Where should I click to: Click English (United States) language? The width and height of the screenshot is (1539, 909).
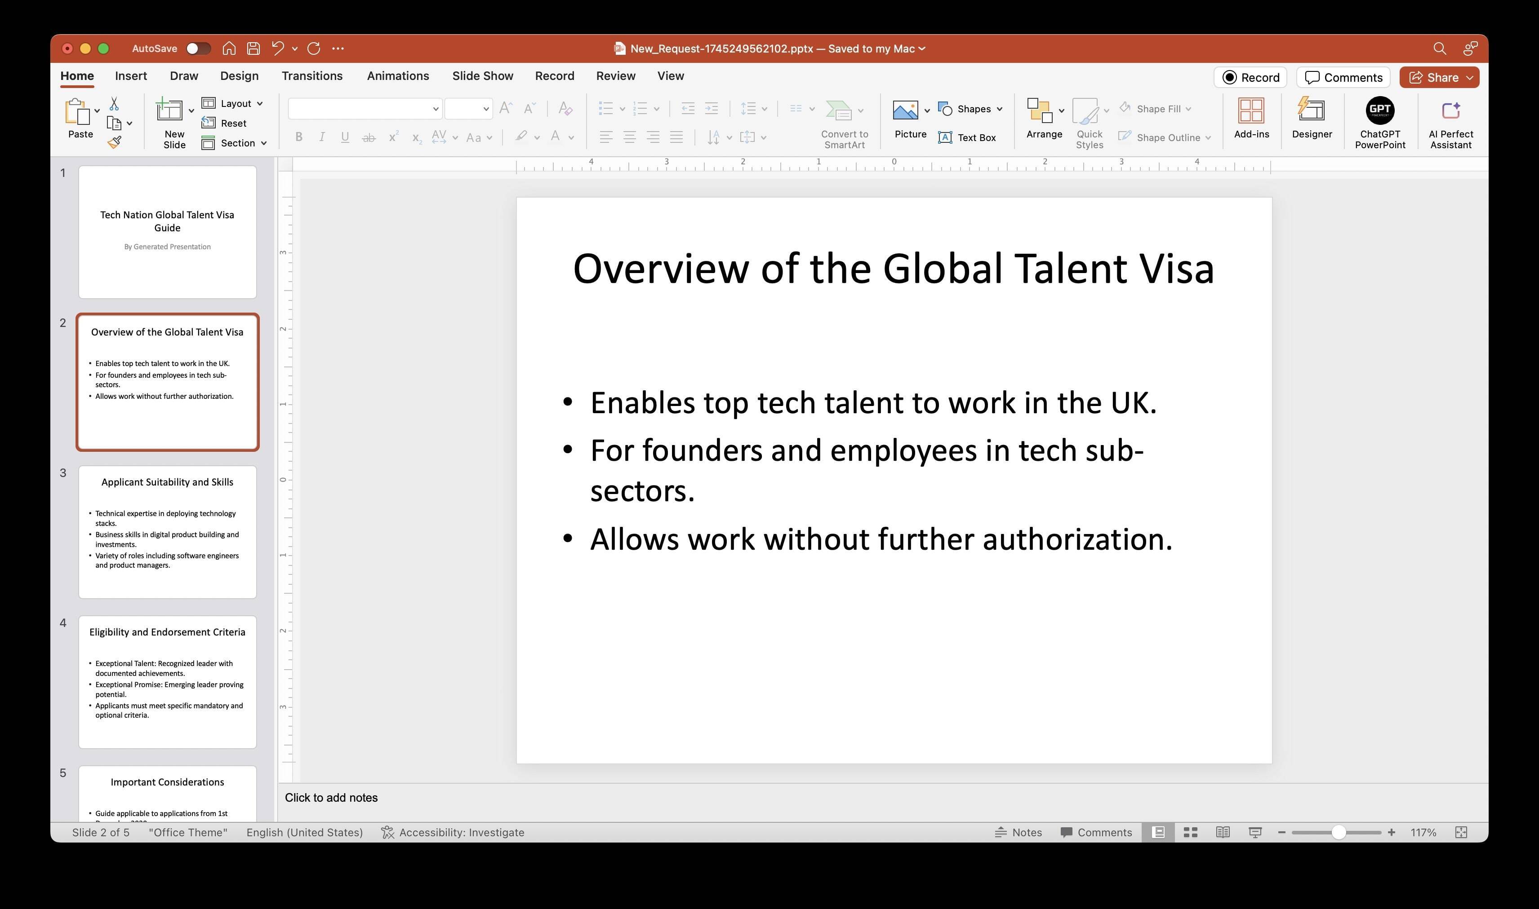tap(305, 832)
